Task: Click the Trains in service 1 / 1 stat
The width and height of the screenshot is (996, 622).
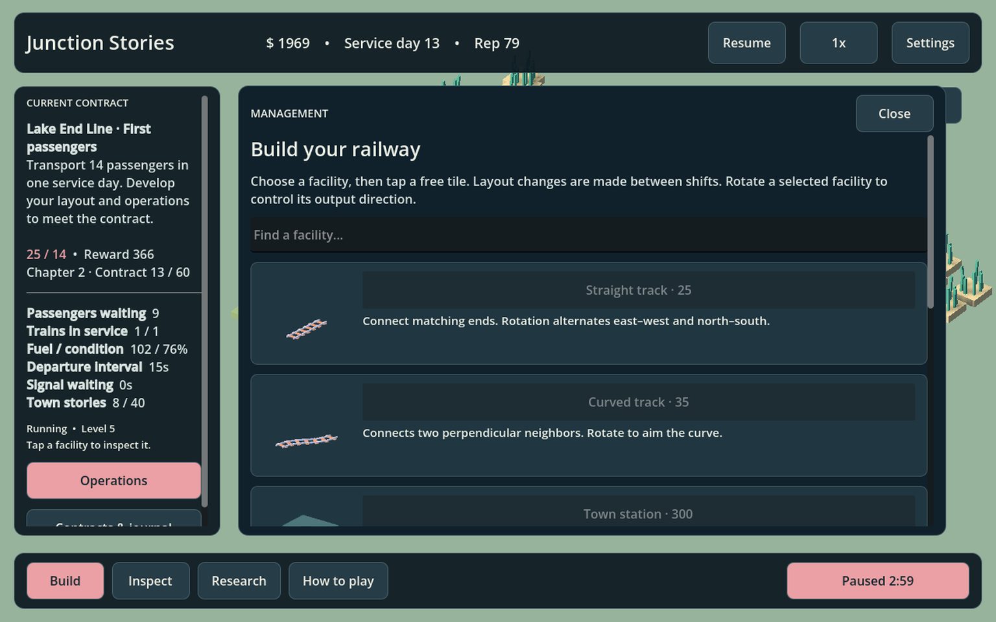Action: point(93,331)
